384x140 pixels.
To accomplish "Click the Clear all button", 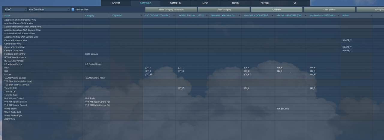I will pos(277,10).
